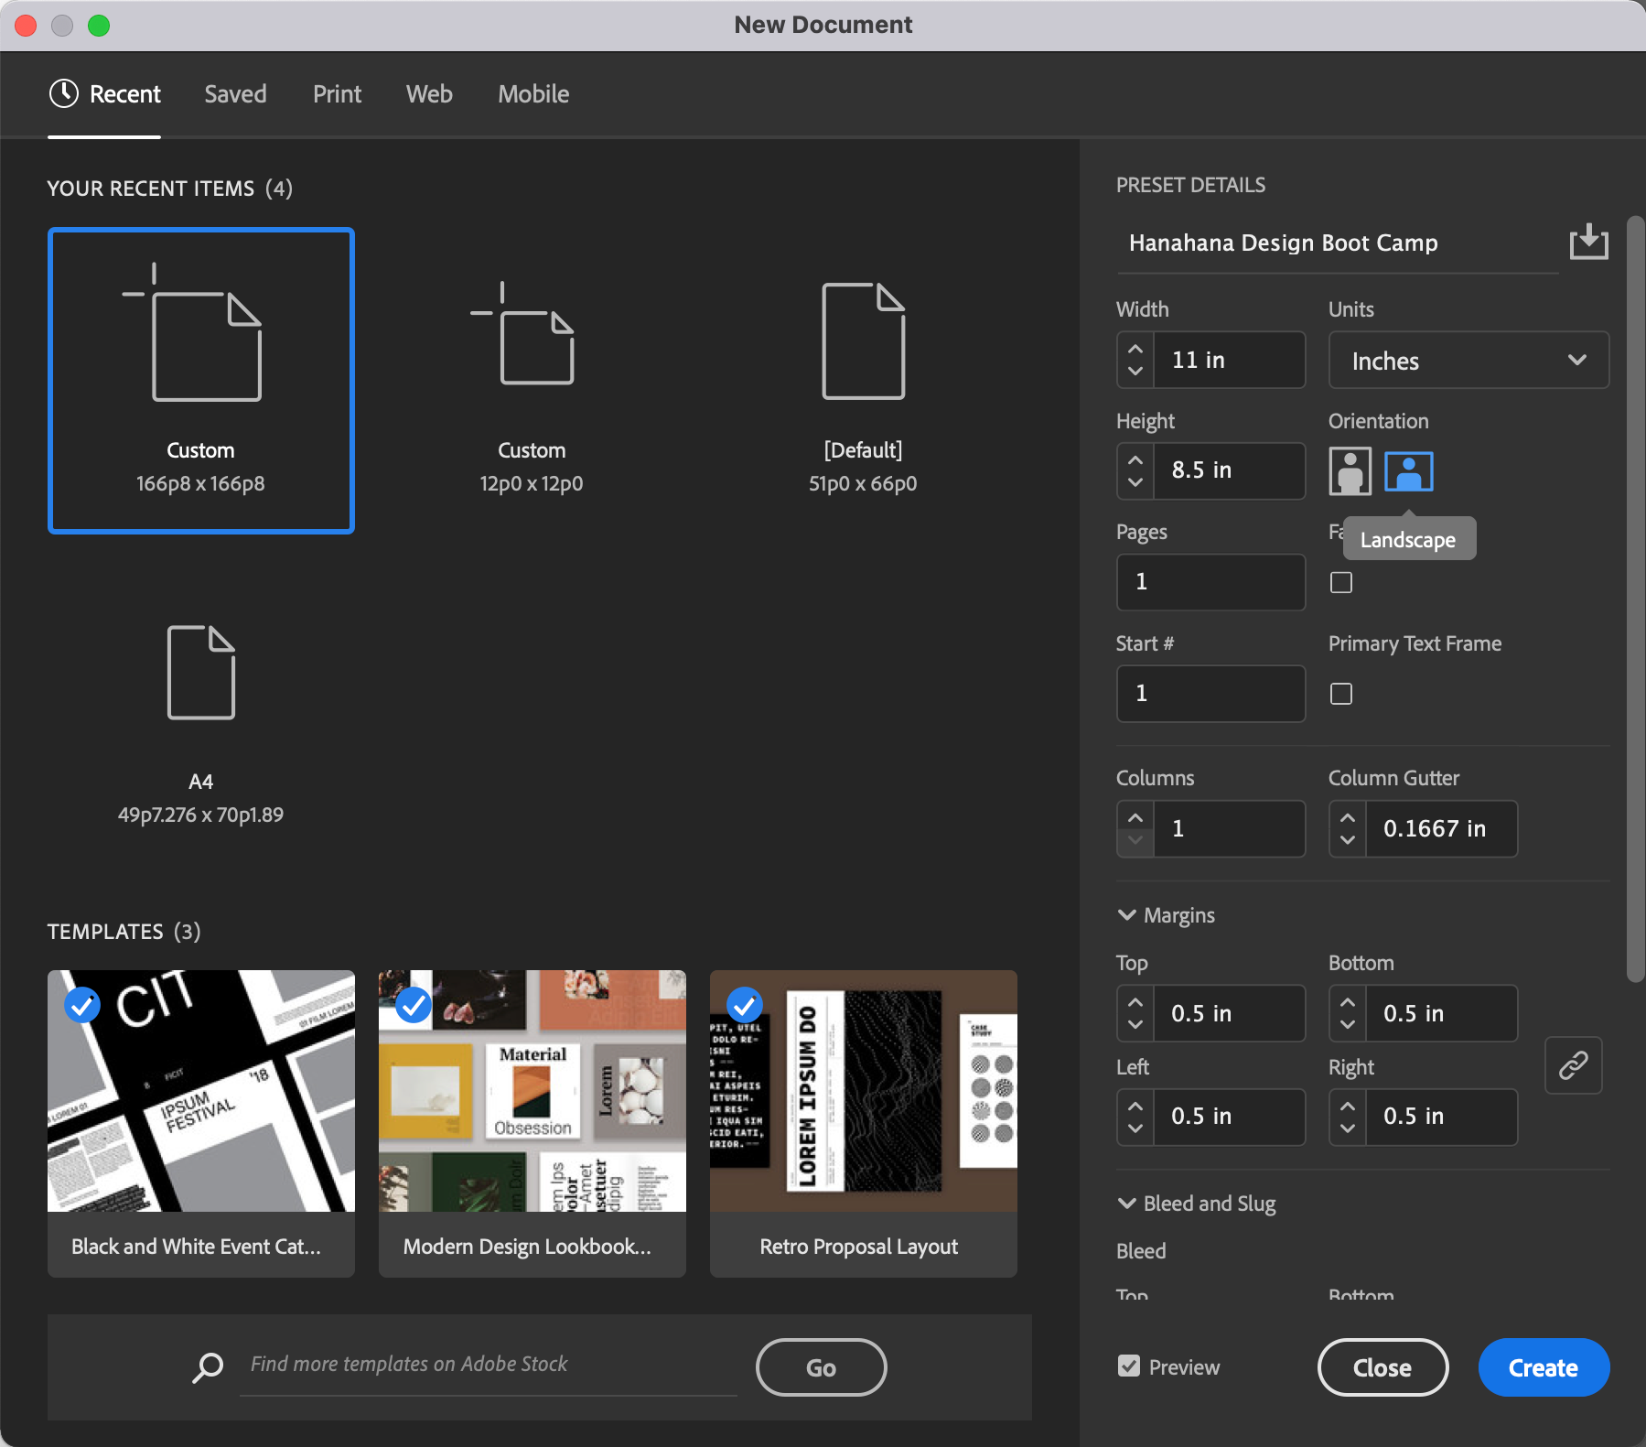Click the search magnifier icon for templates
The width and height of the screenshot is (1646, 1447).
pyautogui.click(x=208, y=1367)
